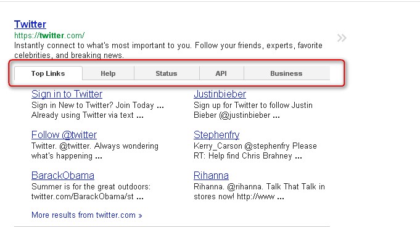Screen dimensions: 420x227
Task: Show more results from twitter.com
Action: [x=86, y=215]
